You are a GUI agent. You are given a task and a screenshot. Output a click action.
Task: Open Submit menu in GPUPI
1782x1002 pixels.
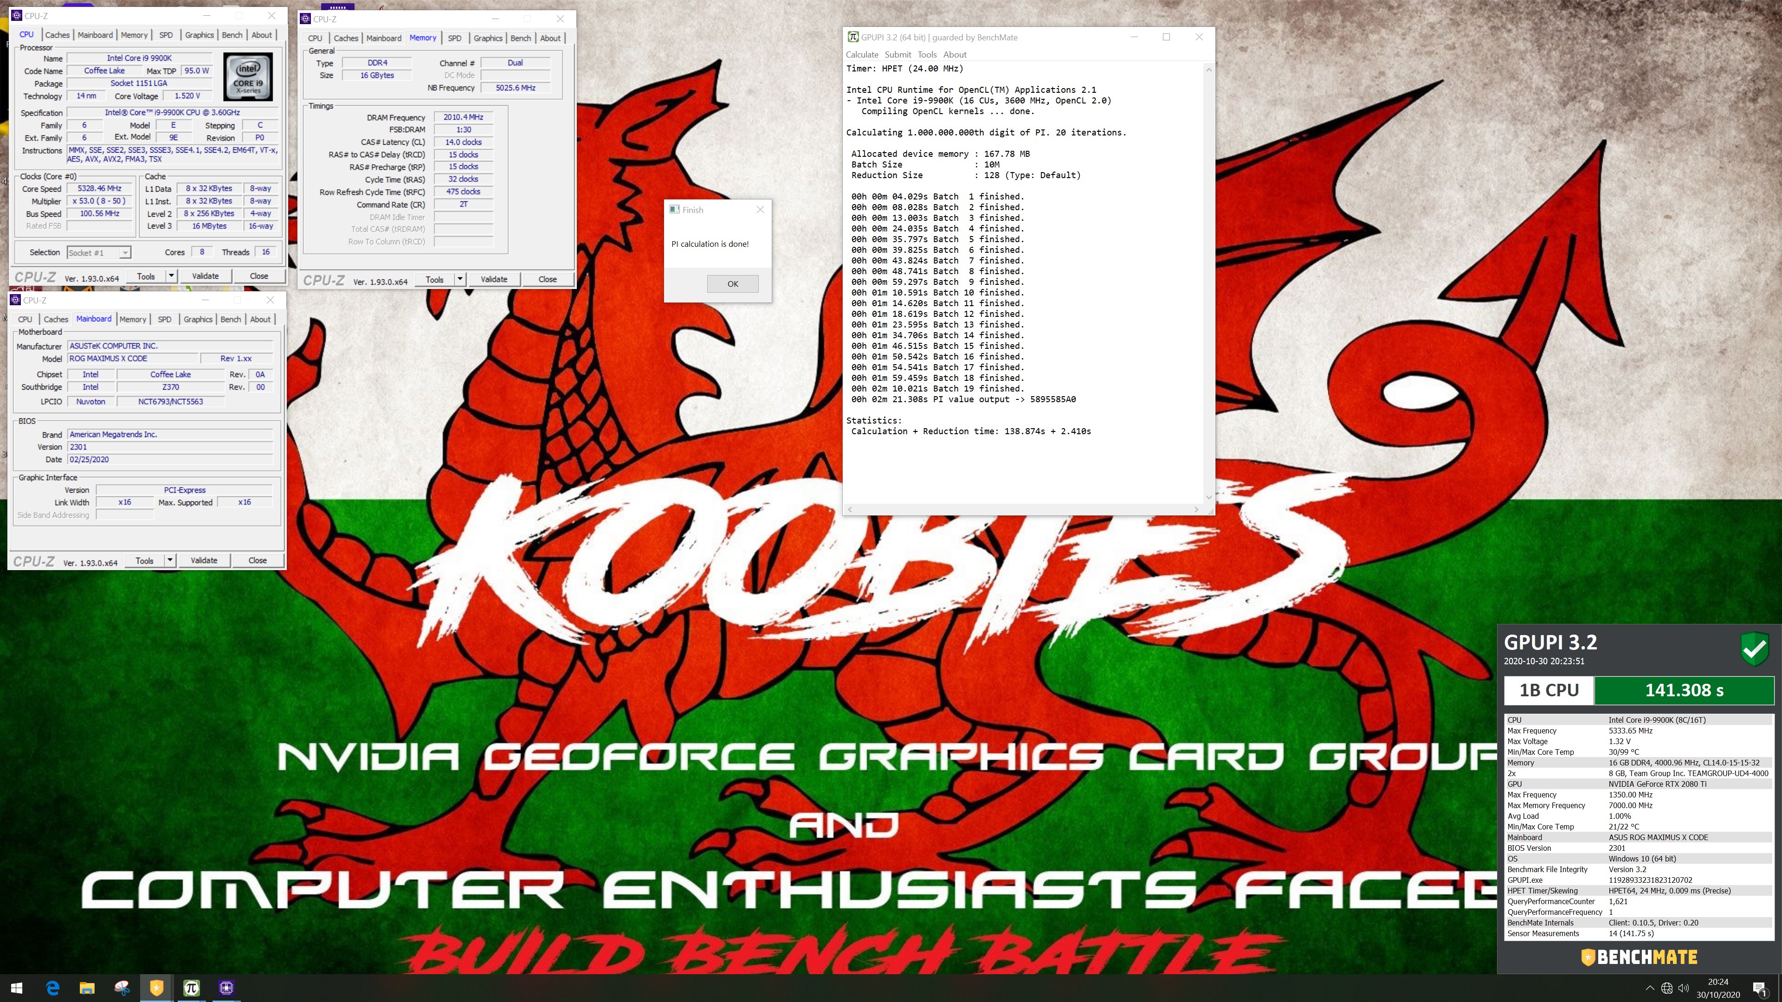[x=898, y=55]
